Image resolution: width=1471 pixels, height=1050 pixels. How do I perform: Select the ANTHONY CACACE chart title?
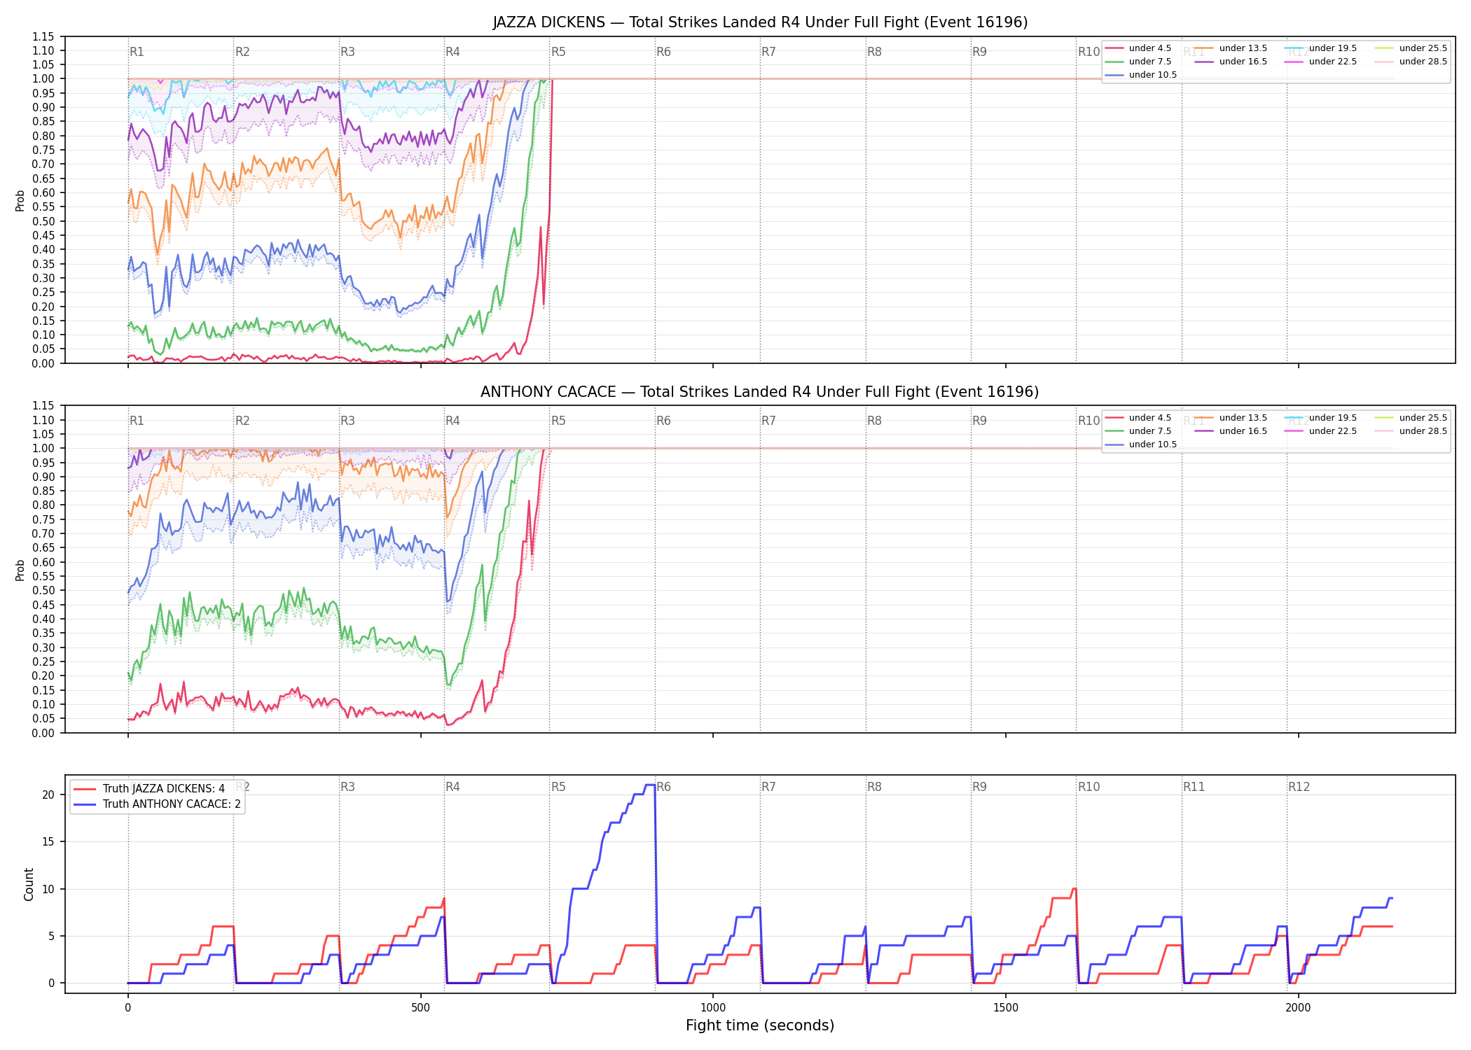pos(760,392)
